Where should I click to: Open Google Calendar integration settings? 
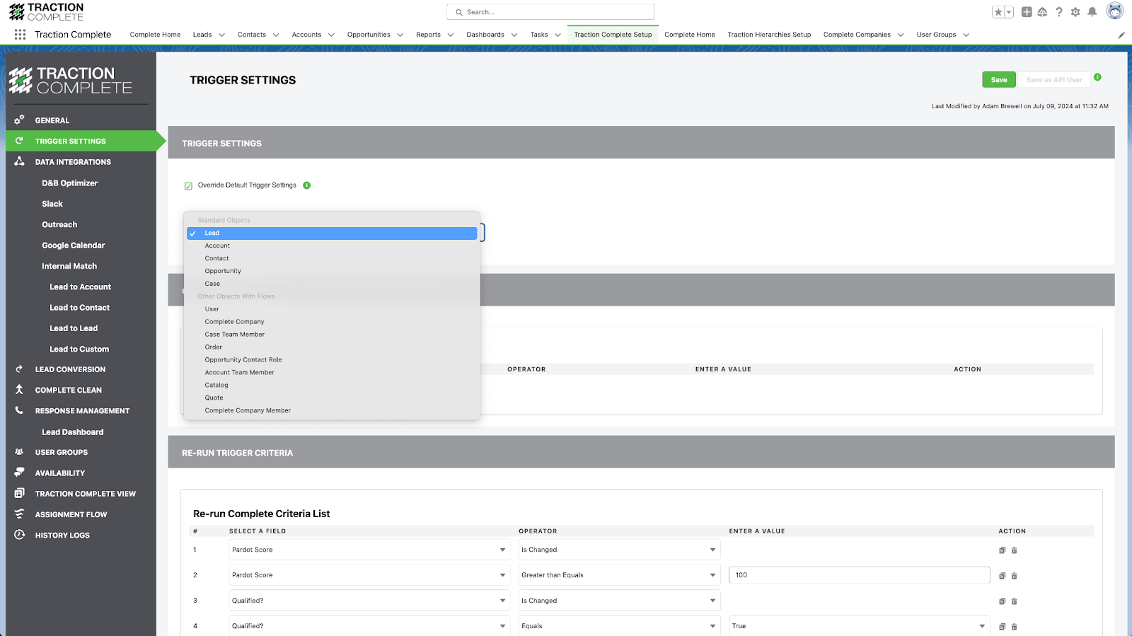point(74,245)
